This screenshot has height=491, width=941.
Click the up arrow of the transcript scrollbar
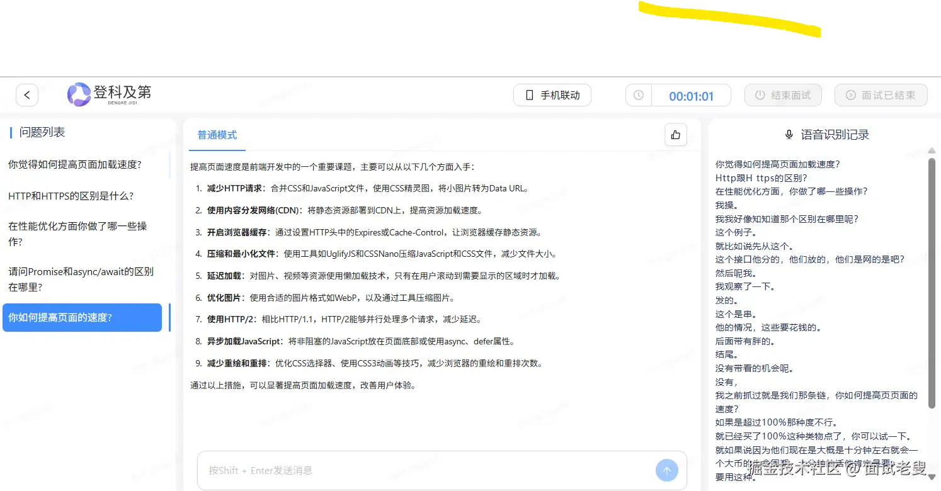(931, 150)
